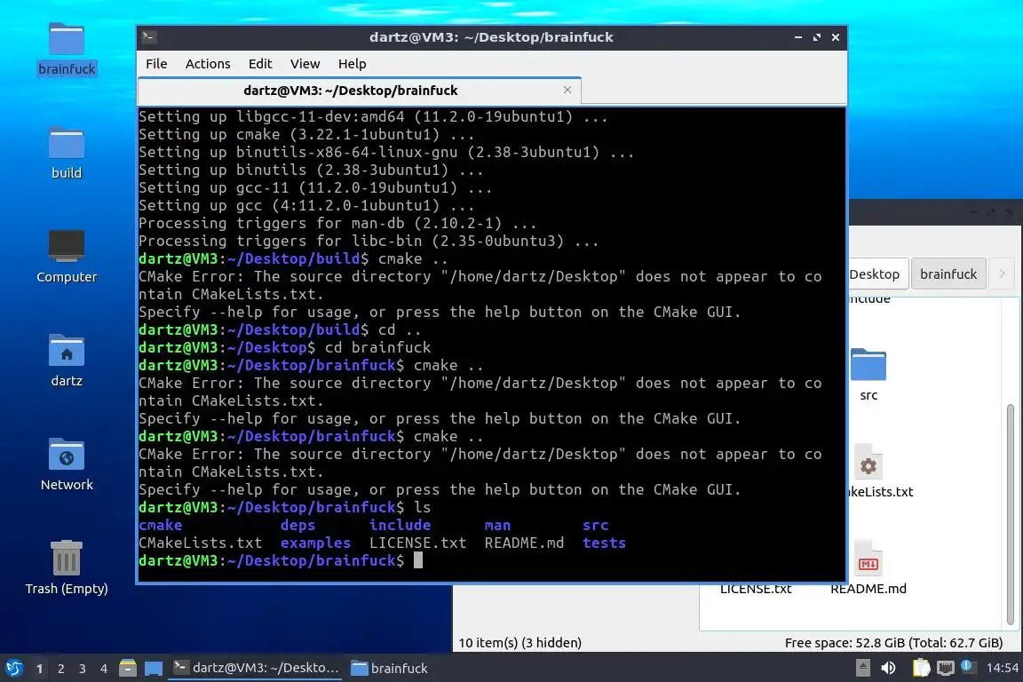Click '10 item(s) (3 hidden)' status text
The image size is (1023, 682).
click(519, 643)
